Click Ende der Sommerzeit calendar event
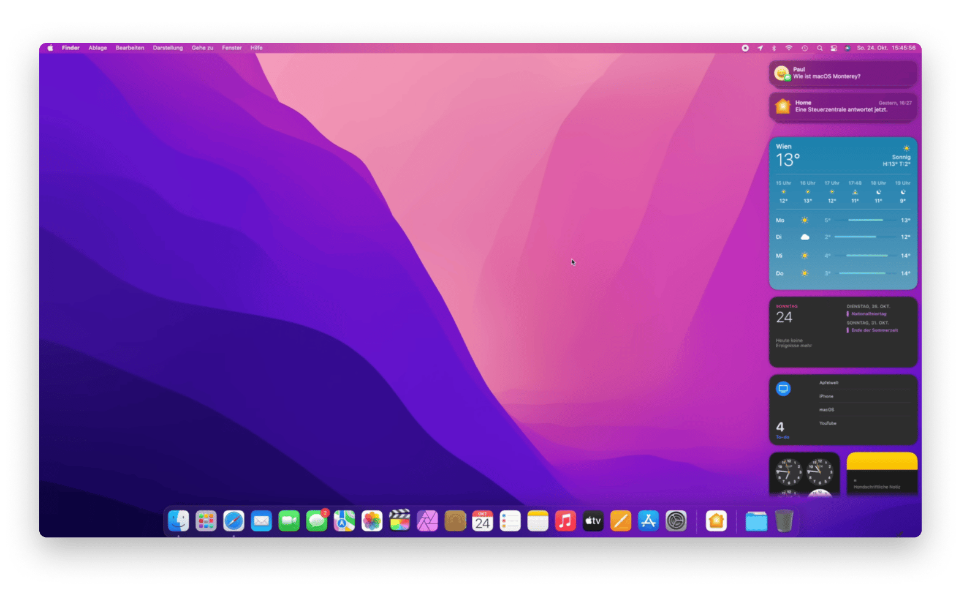This screenshot has height=594, width=956. coord(874,330)
